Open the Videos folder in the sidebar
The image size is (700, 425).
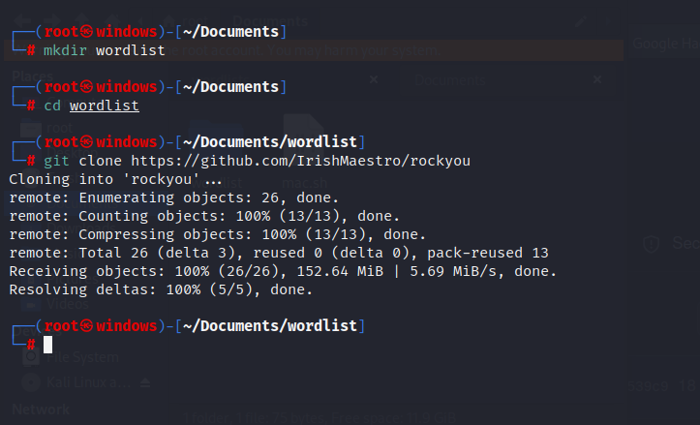[66, 303]
